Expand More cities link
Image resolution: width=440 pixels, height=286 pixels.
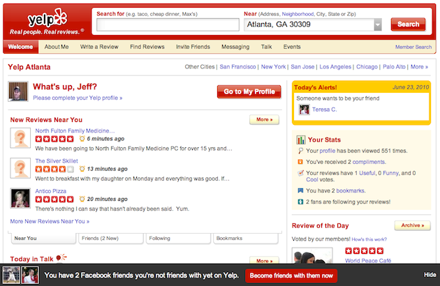[x=419, y=67]
